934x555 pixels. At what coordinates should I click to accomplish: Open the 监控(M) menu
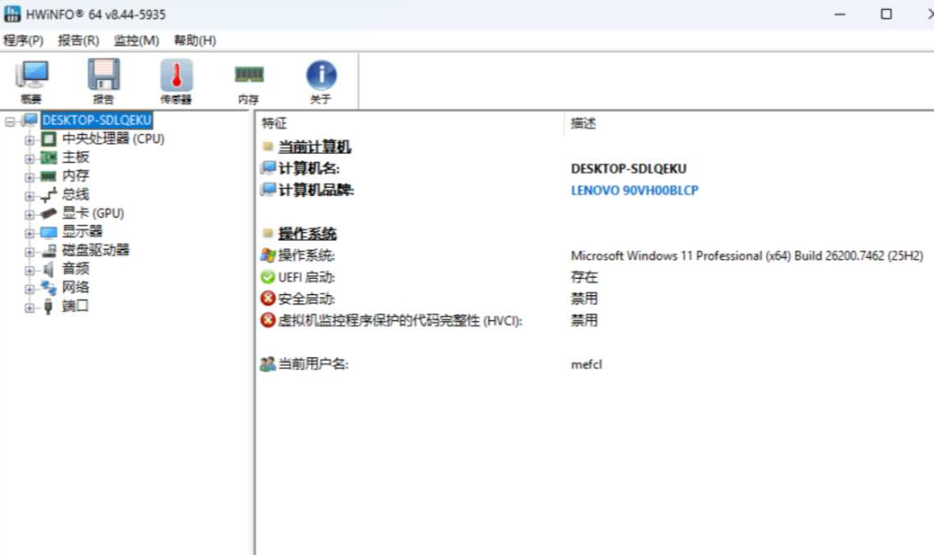[x=136, y=40]
